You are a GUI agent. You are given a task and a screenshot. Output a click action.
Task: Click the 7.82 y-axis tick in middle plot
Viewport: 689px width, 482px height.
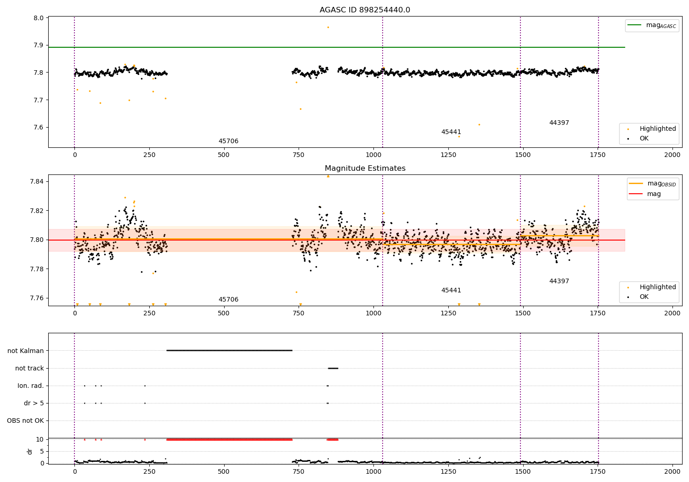(37, 211)
